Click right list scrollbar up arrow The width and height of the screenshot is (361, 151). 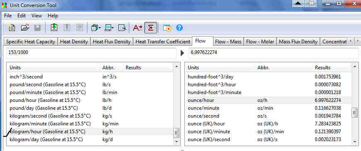355,67
